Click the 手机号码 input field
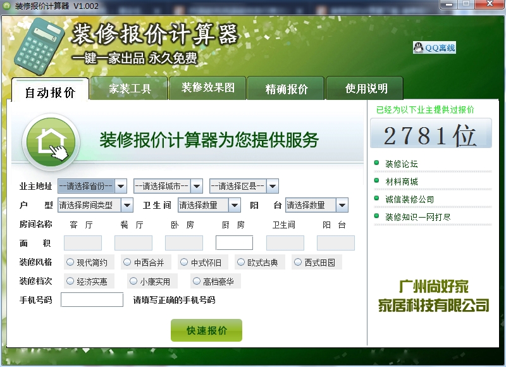The height and width of the screenshot is (367, 506). coord(92,300)
